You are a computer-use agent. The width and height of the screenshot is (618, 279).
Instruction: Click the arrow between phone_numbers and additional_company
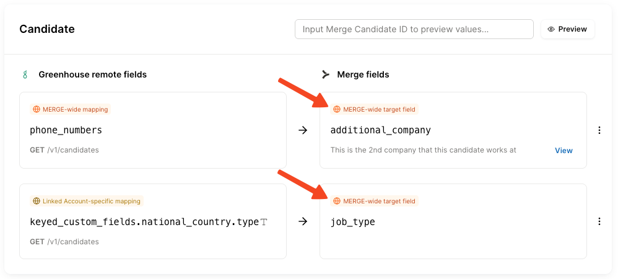(x=303, y=130)
